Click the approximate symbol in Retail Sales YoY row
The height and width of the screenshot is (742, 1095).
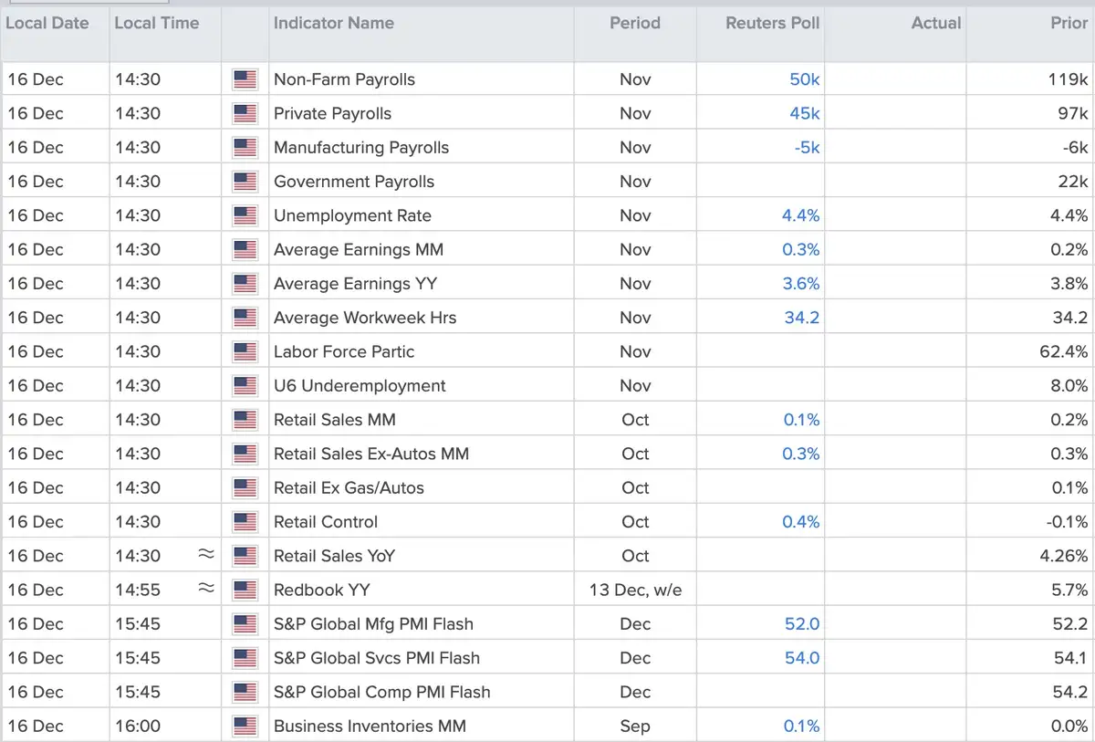(x=206, y=555)
